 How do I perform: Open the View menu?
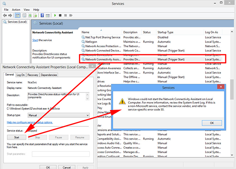click(x=27, y=9)
